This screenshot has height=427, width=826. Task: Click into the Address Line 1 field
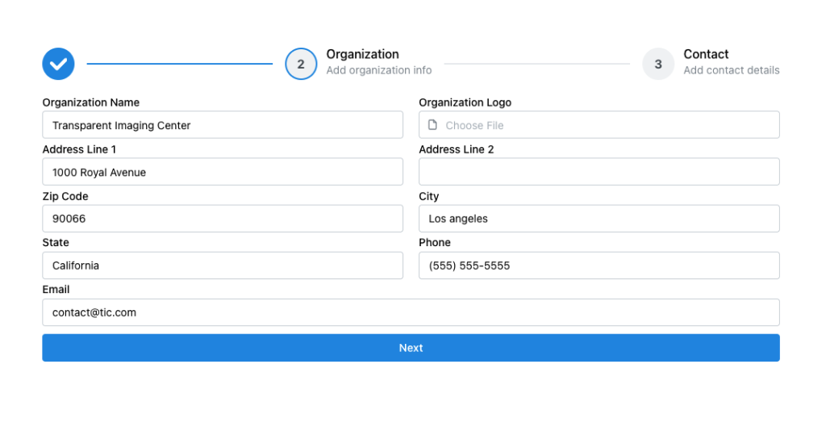(222, 172)
